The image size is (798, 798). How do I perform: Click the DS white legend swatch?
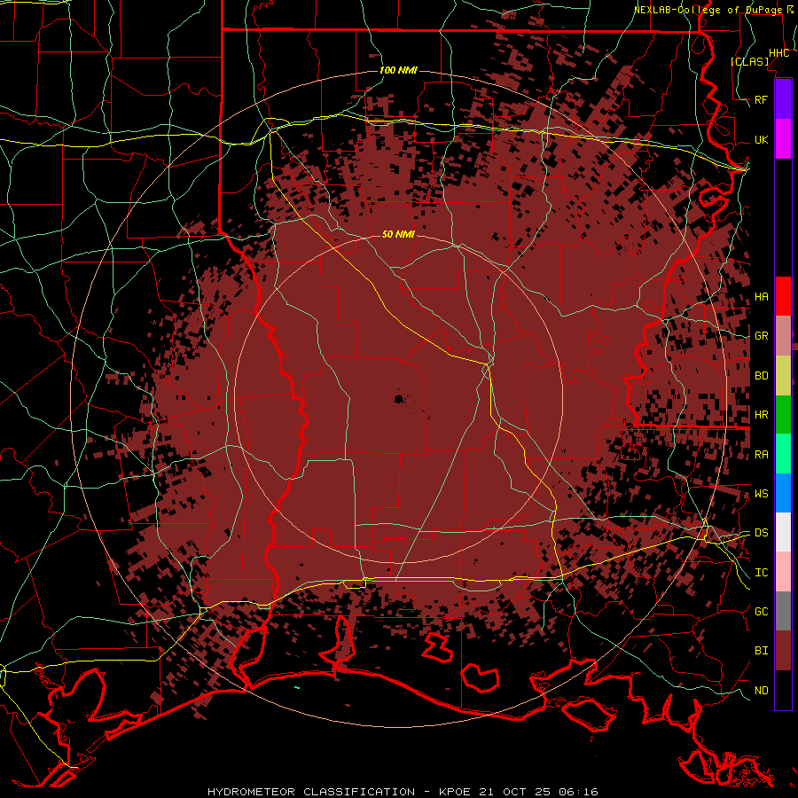tap(783, 532)
